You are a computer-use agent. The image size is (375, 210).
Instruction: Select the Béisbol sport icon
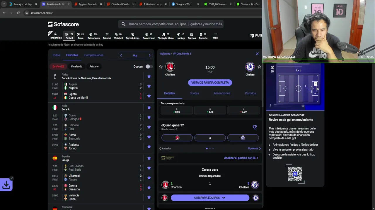107,36
